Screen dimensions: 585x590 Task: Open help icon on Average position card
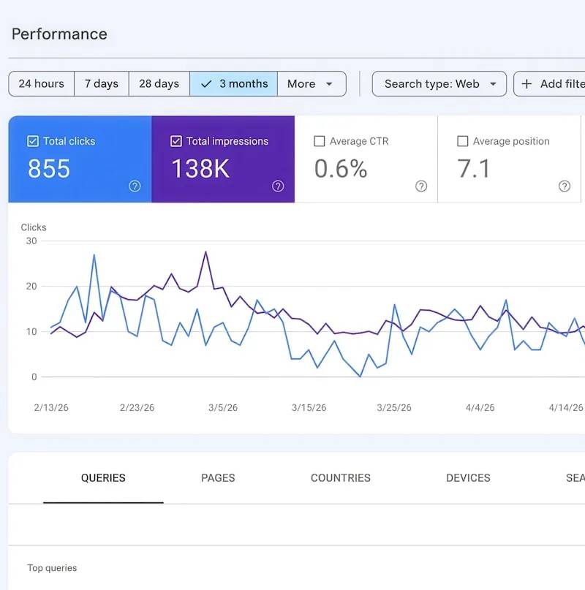pyautogui.click(x=565, y=186)
